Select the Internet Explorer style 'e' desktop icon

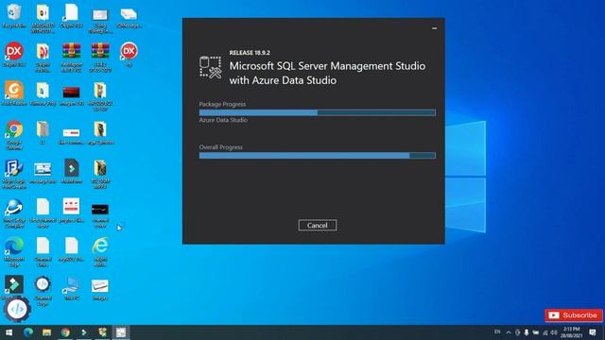click(100, 252)
